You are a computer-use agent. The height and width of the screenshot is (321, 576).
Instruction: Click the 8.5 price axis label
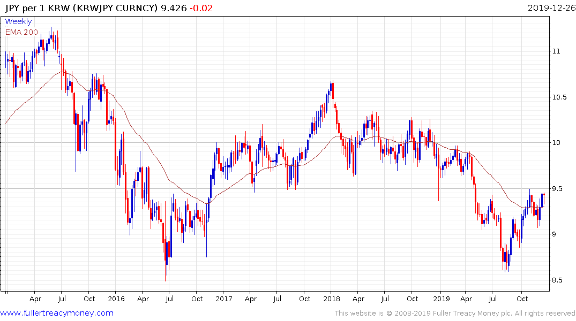[x=557, y=280]
